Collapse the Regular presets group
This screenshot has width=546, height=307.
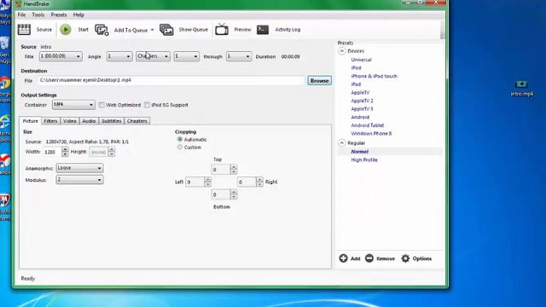click(x=341, y=143)
